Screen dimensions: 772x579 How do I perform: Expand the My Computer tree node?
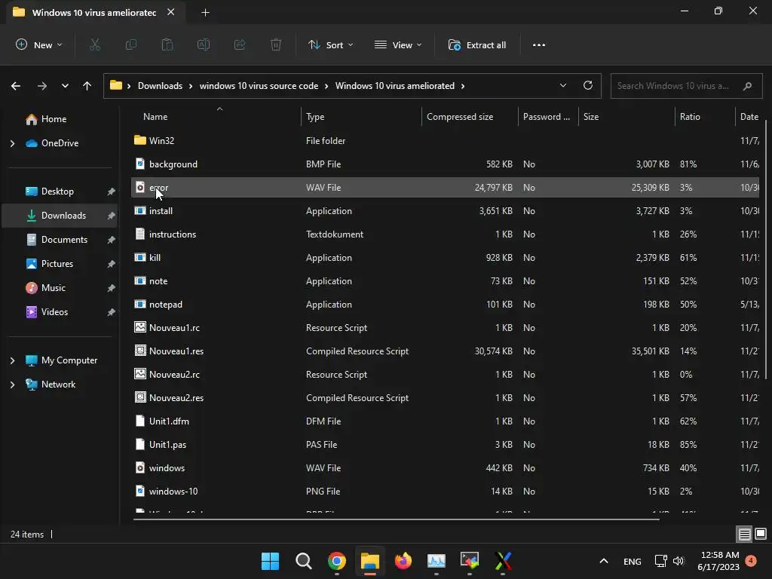coord(12,360)
